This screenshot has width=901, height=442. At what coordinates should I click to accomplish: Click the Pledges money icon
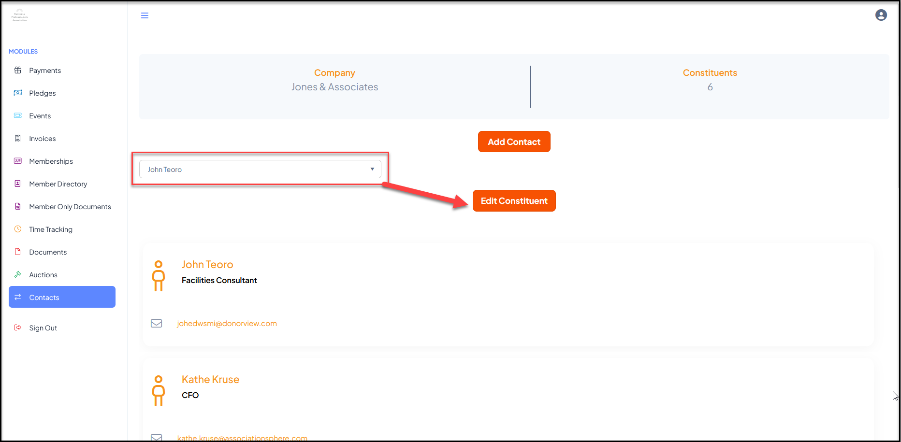click(18, 93)
